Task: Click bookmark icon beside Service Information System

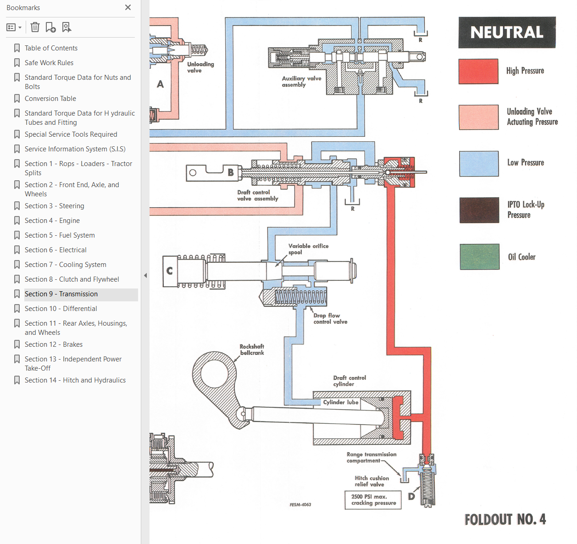Action: click(17, 149)
